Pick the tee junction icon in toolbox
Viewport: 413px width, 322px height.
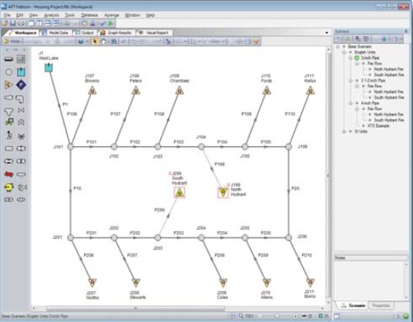tap(8, 111)
